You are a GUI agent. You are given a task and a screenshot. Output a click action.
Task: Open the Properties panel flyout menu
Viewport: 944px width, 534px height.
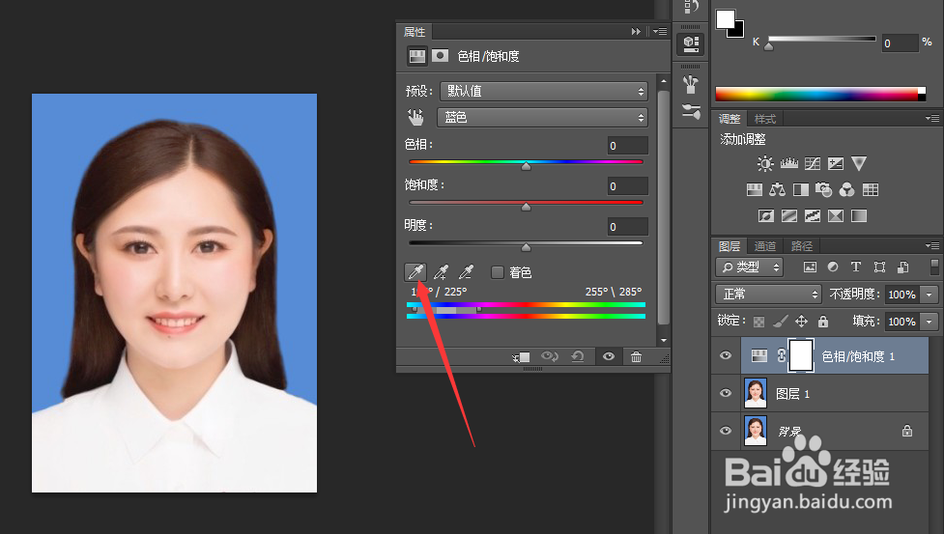pos(661,31)
